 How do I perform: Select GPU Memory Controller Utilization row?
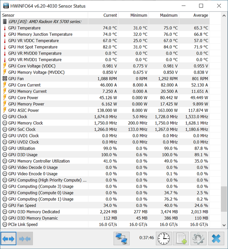click(x=105, y=161)
